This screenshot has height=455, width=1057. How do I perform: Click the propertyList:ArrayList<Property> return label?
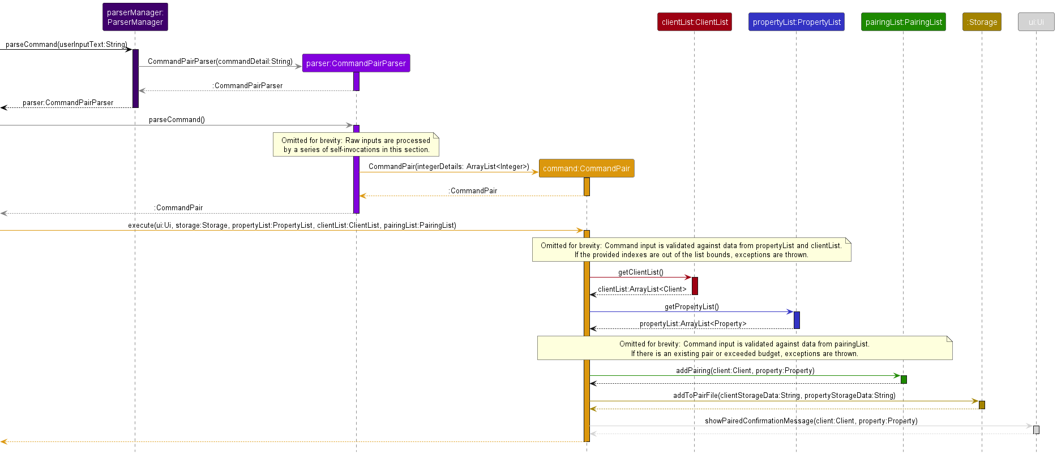click(693, 323)
